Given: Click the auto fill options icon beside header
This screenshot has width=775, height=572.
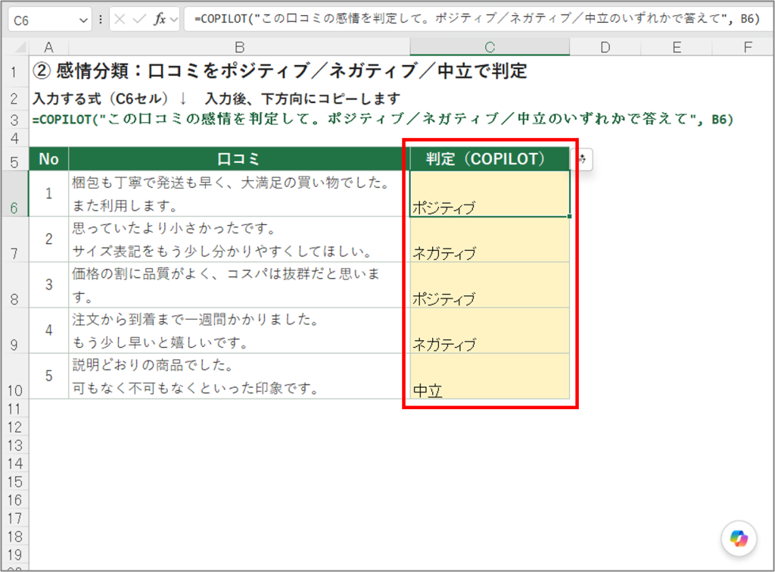Looking at the screenshot, I should pos(582,159).
